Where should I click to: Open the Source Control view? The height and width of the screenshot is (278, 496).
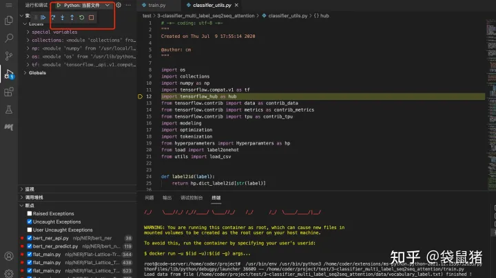coord(9,56)
